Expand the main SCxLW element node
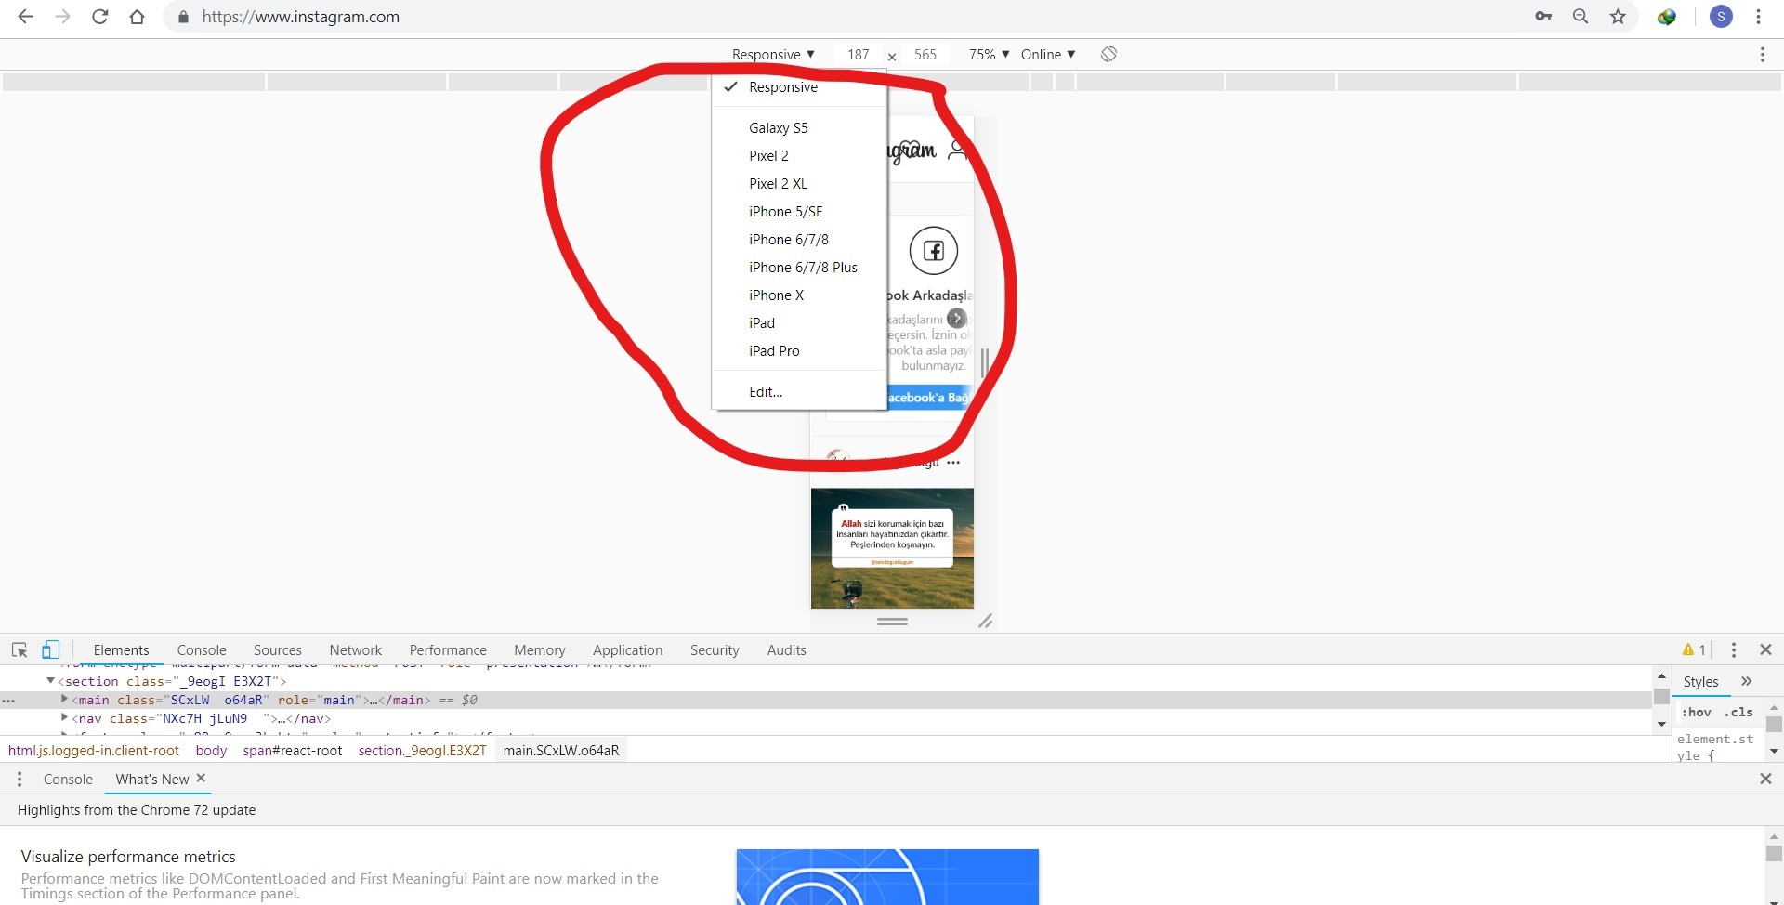1784x905 pixels. tap(64, 699)
